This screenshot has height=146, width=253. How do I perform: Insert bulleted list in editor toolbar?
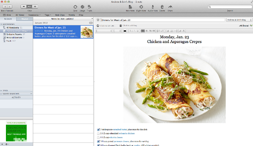point(159,31)
